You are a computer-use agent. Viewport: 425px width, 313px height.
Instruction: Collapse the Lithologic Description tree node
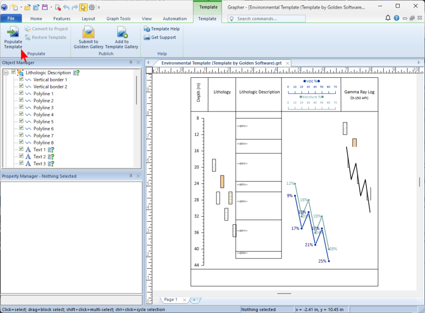(x=6, y=72)
